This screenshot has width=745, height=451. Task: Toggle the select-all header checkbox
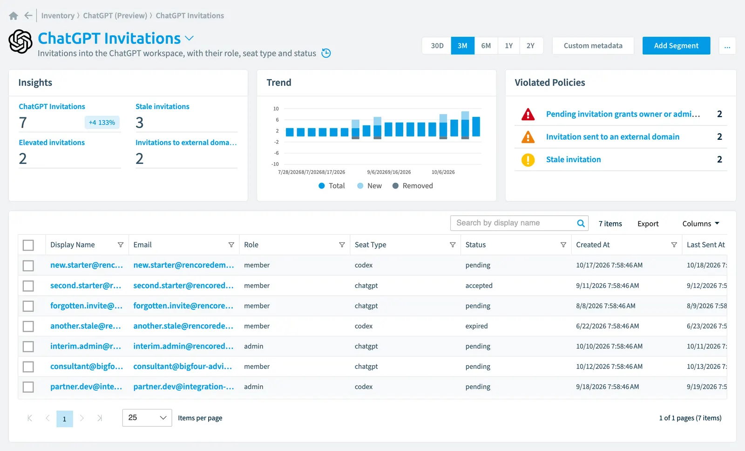coord(28,245)
